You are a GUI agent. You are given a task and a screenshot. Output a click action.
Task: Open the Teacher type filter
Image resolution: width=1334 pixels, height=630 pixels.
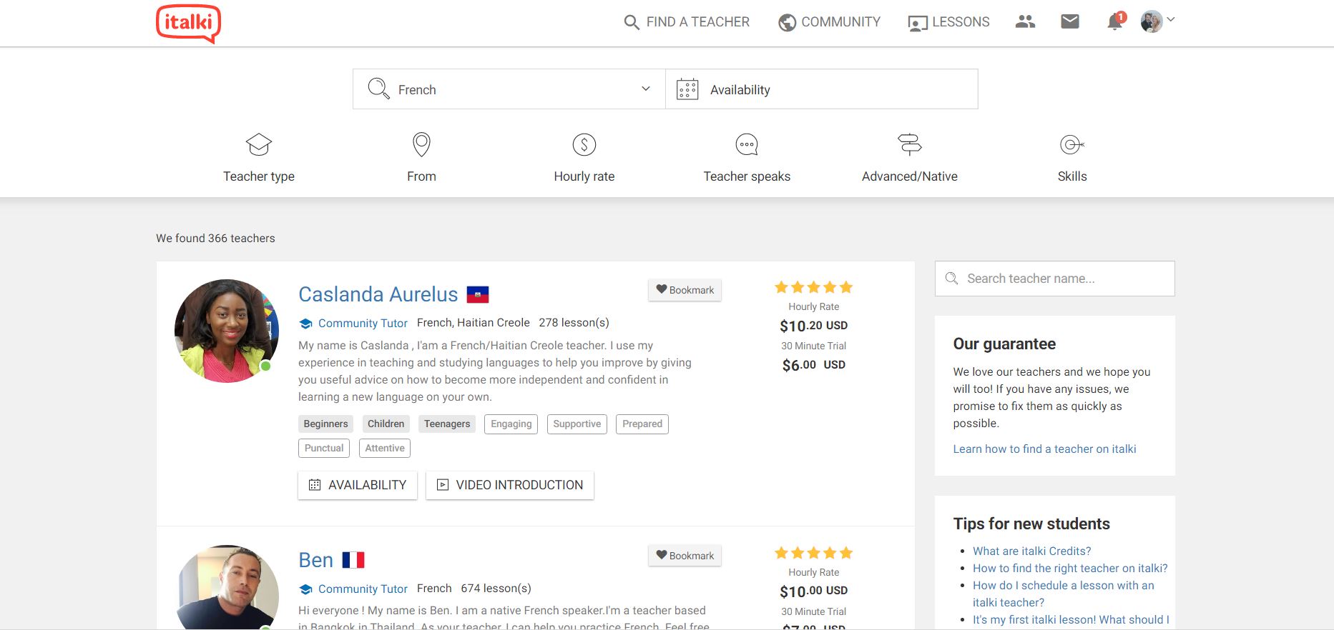point(259,158)
